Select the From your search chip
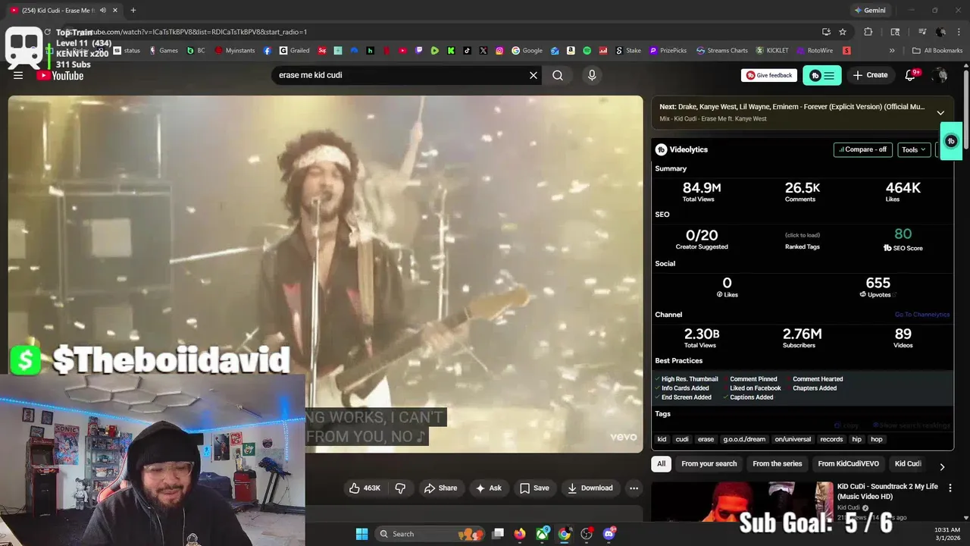The width and height of the screenshot is (970, 546). tap(709, 463)
